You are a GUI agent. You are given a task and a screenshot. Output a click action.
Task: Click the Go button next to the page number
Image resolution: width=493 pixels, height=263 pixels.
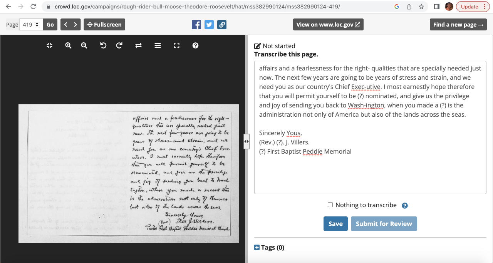coord(50,25)
